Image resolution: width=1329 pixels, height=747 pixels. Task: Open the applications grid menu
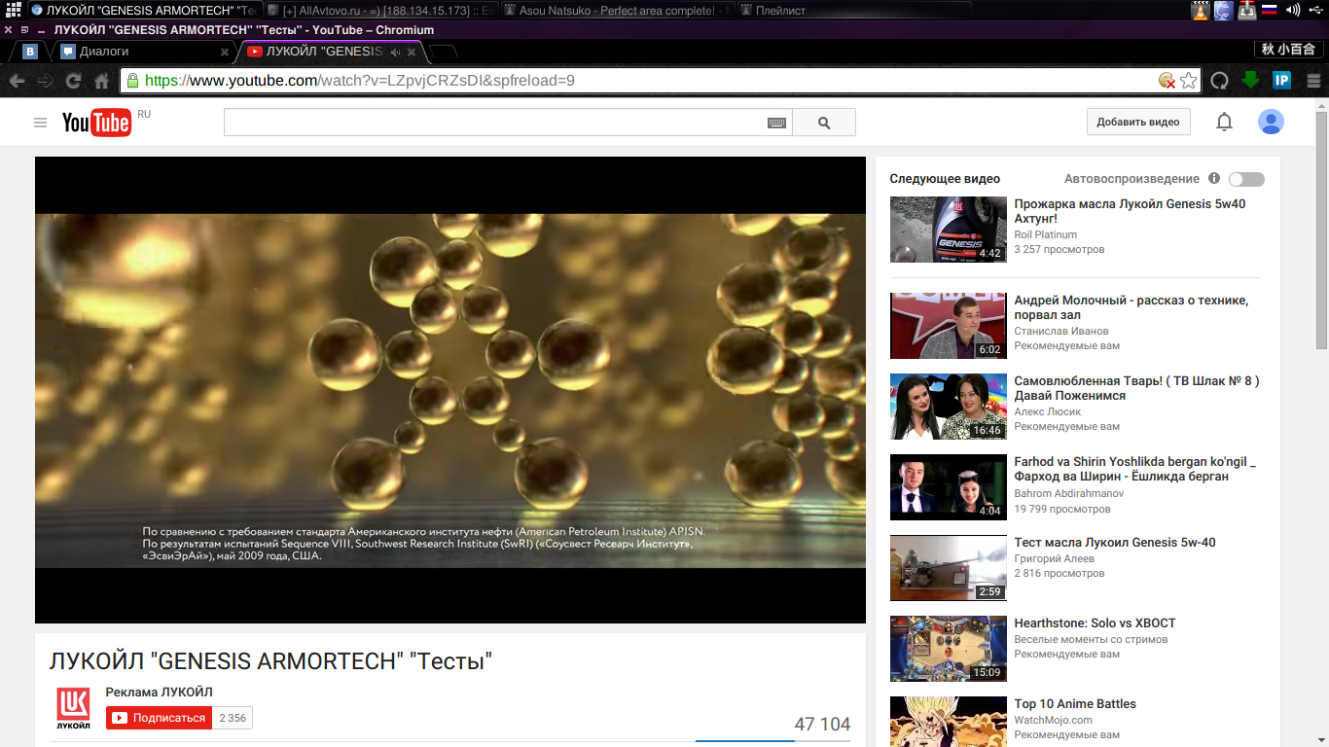13,10
